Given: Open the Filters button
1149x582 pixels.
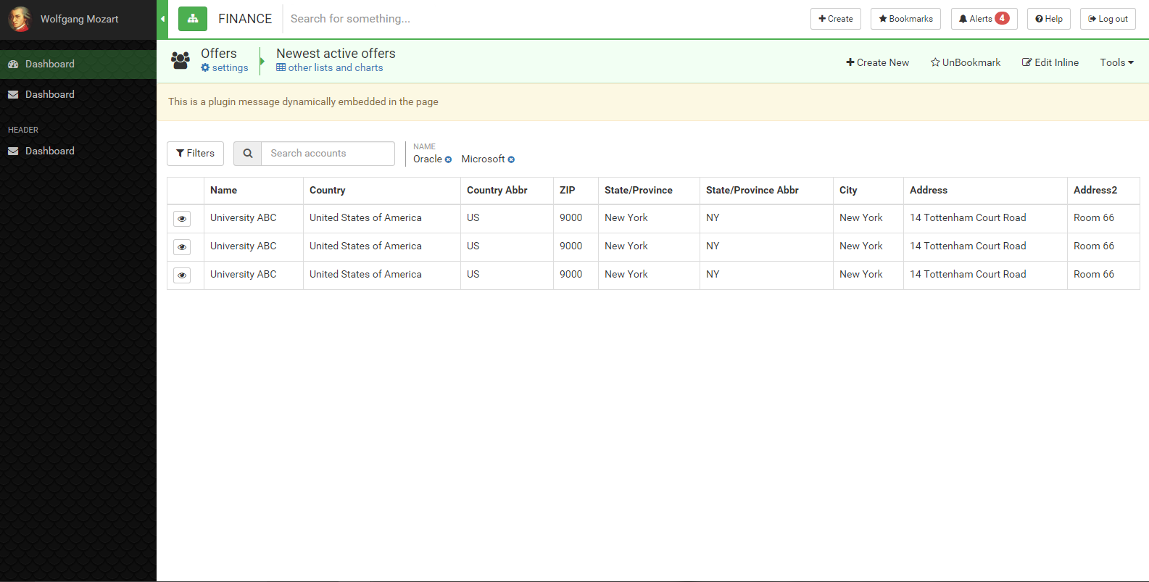Looking at the screenshot, I should (195, 154).
